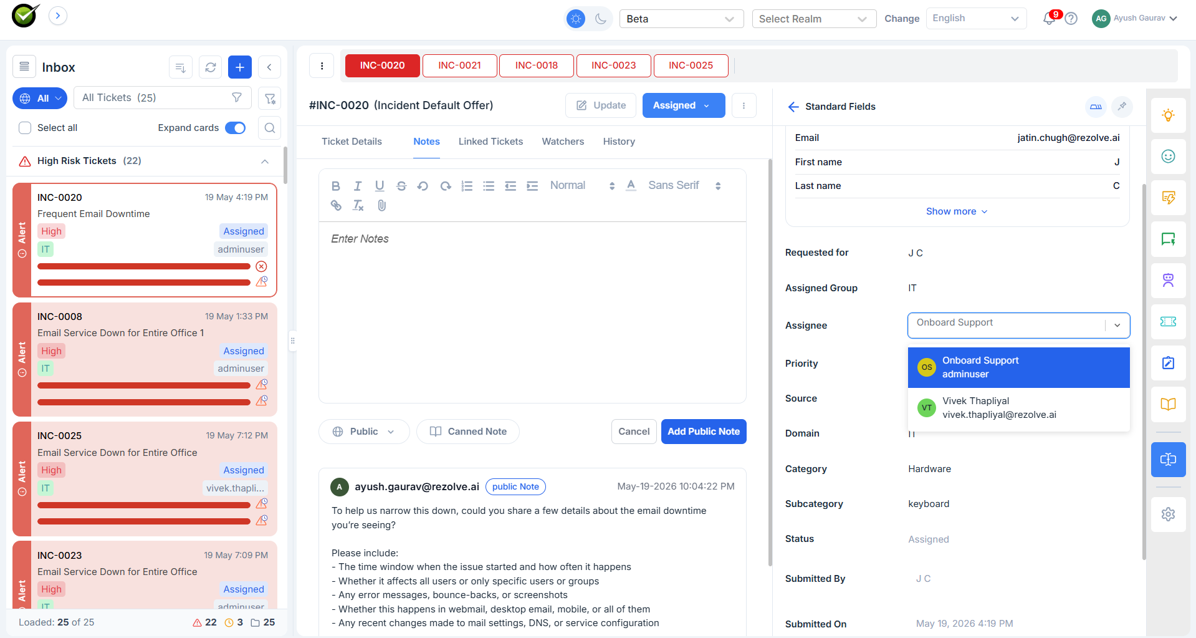Undo last edit in notes editor
1196x638 pixels.
pyautogui.click(x=423, y=186)
